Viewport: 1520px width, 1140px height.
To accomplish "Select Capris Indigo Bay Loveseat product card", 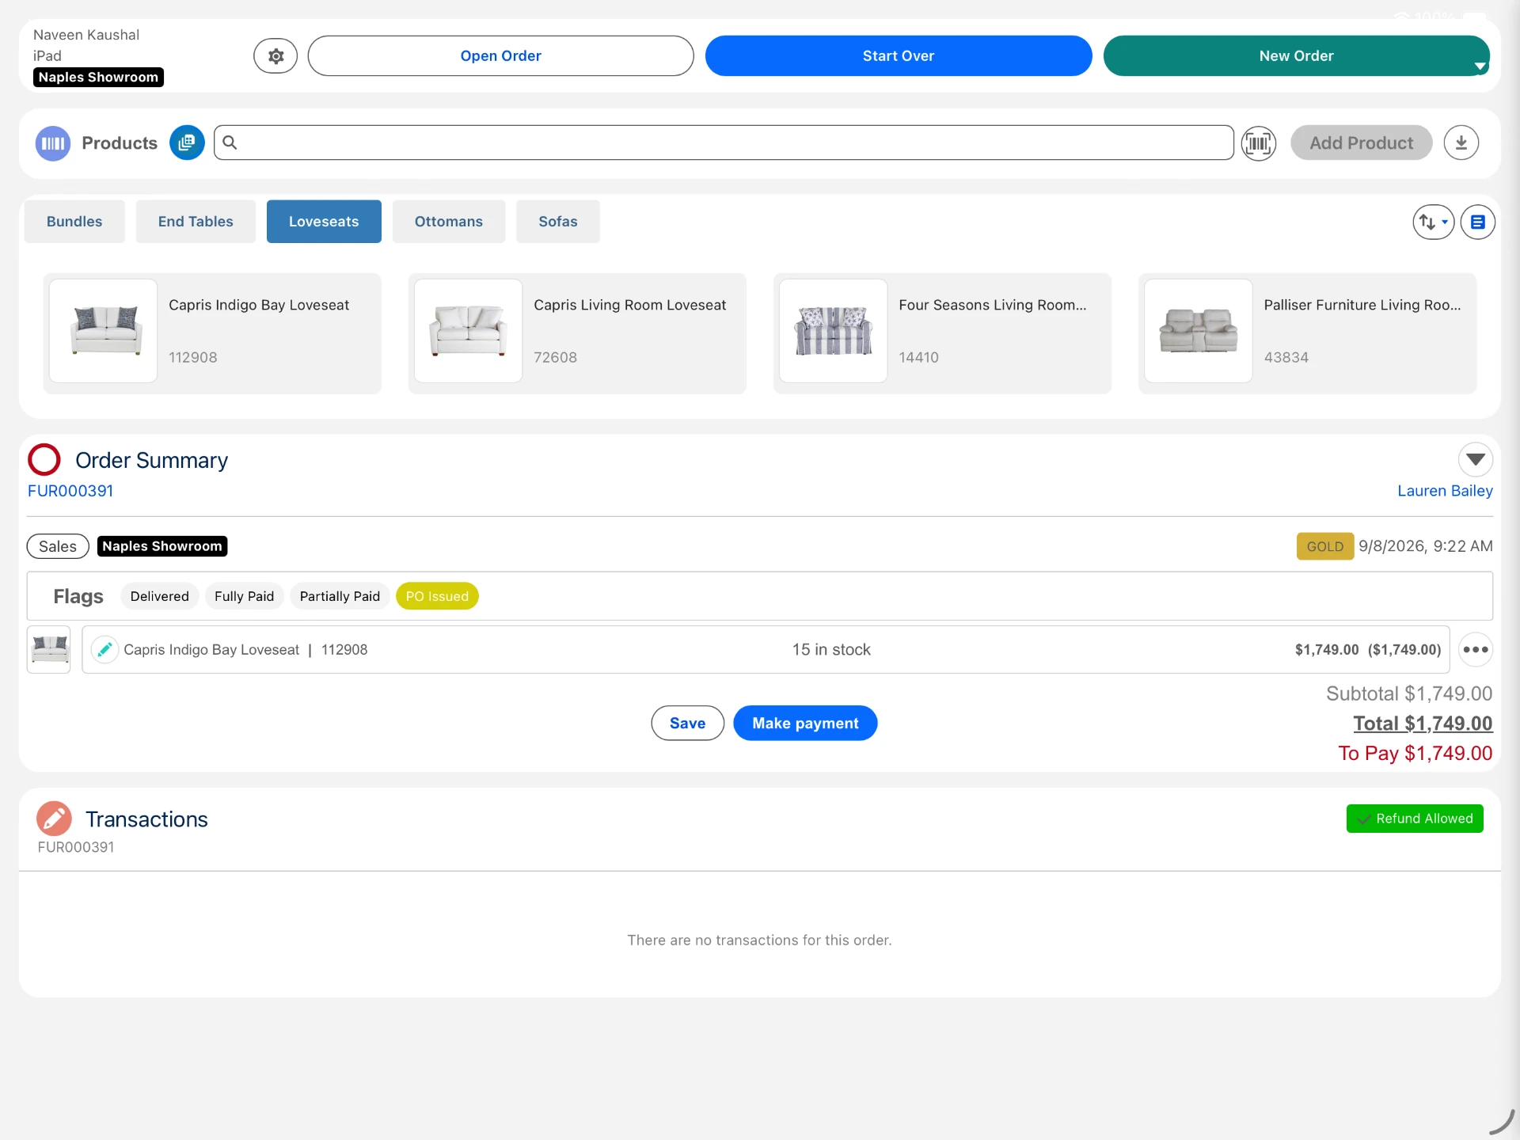I will (x=212, y=333).
